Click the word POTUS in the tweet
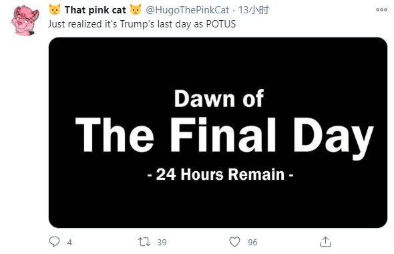The height and width of the screenshot is (254, 394). tap(221, 24)
